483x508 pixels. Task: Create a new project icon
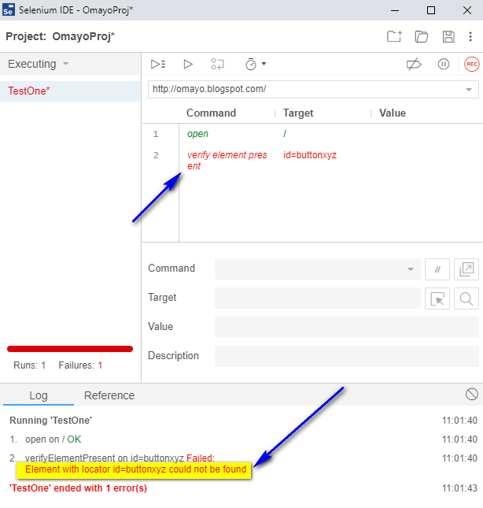(x=394, y=36)
